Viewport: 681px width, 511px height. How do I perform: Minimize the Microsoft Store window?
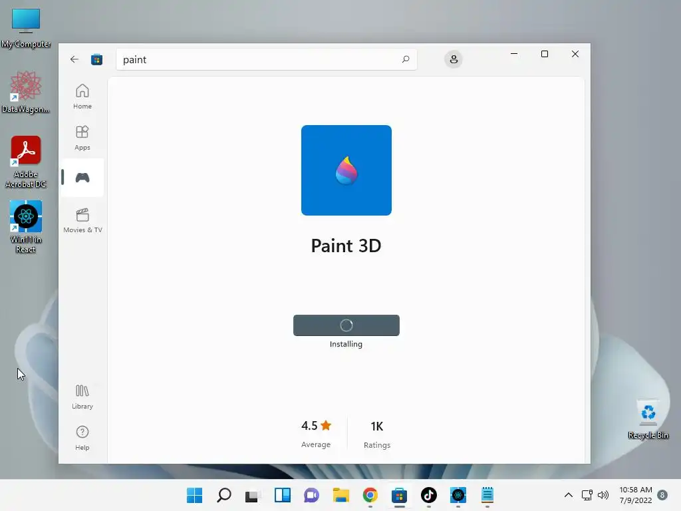514,54
